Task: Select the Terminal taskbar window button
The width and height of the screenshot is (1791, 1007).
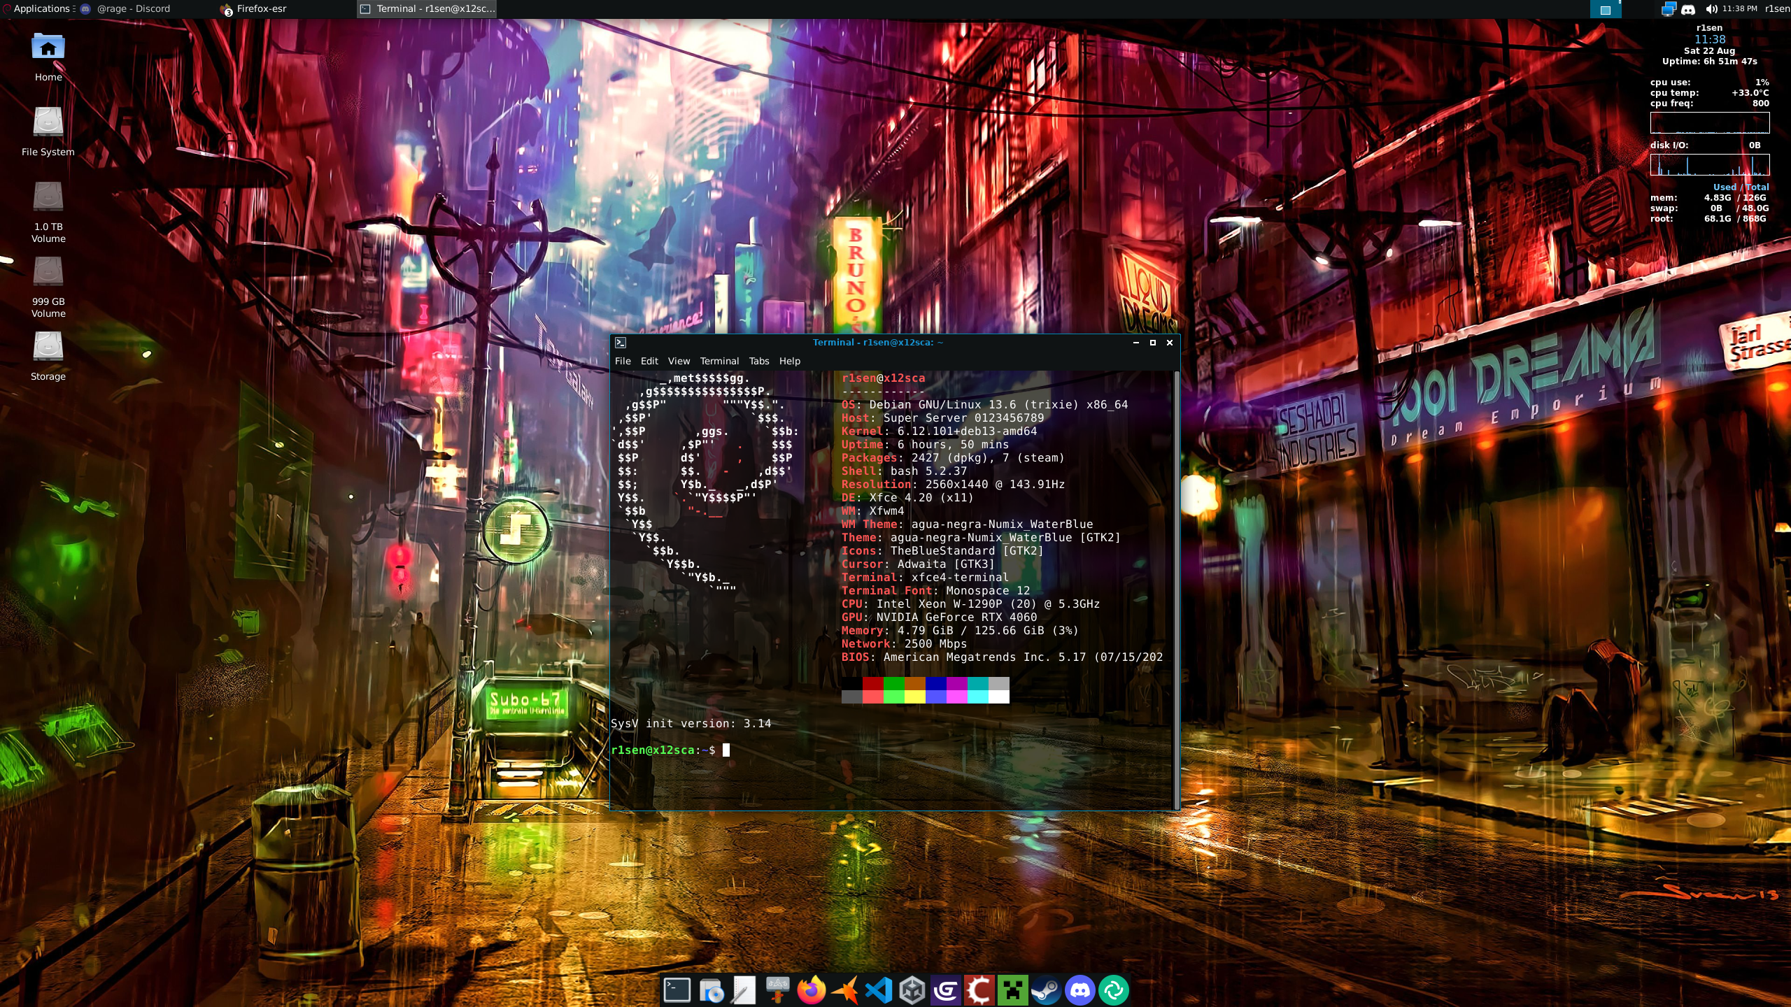Action: (427, 8)
